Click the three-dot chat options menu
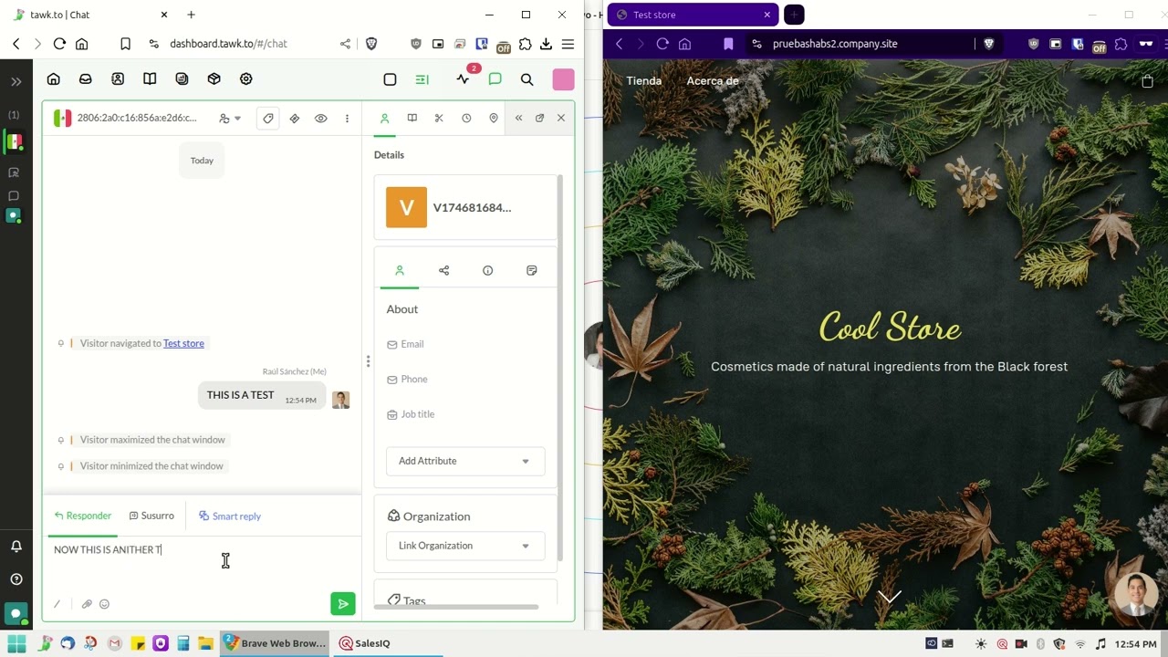Screen dimensions: 1168x657 pos(347,119)
